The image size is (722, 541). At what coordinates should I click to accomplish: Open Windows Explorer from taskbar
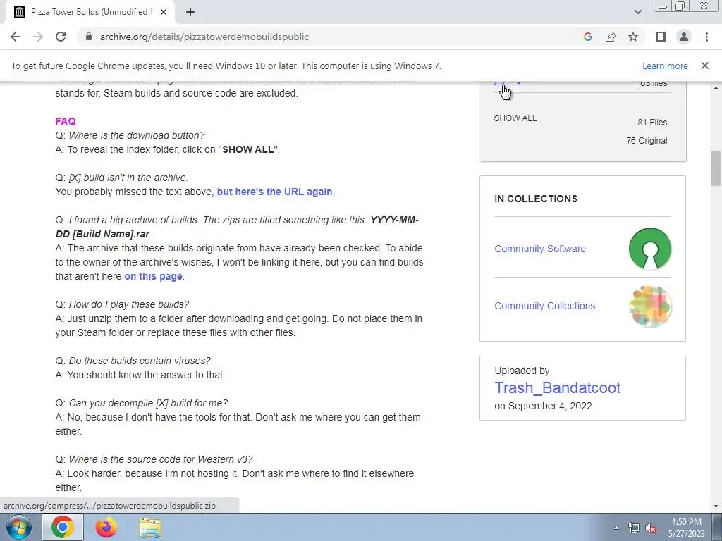click(x=151, y=528)
